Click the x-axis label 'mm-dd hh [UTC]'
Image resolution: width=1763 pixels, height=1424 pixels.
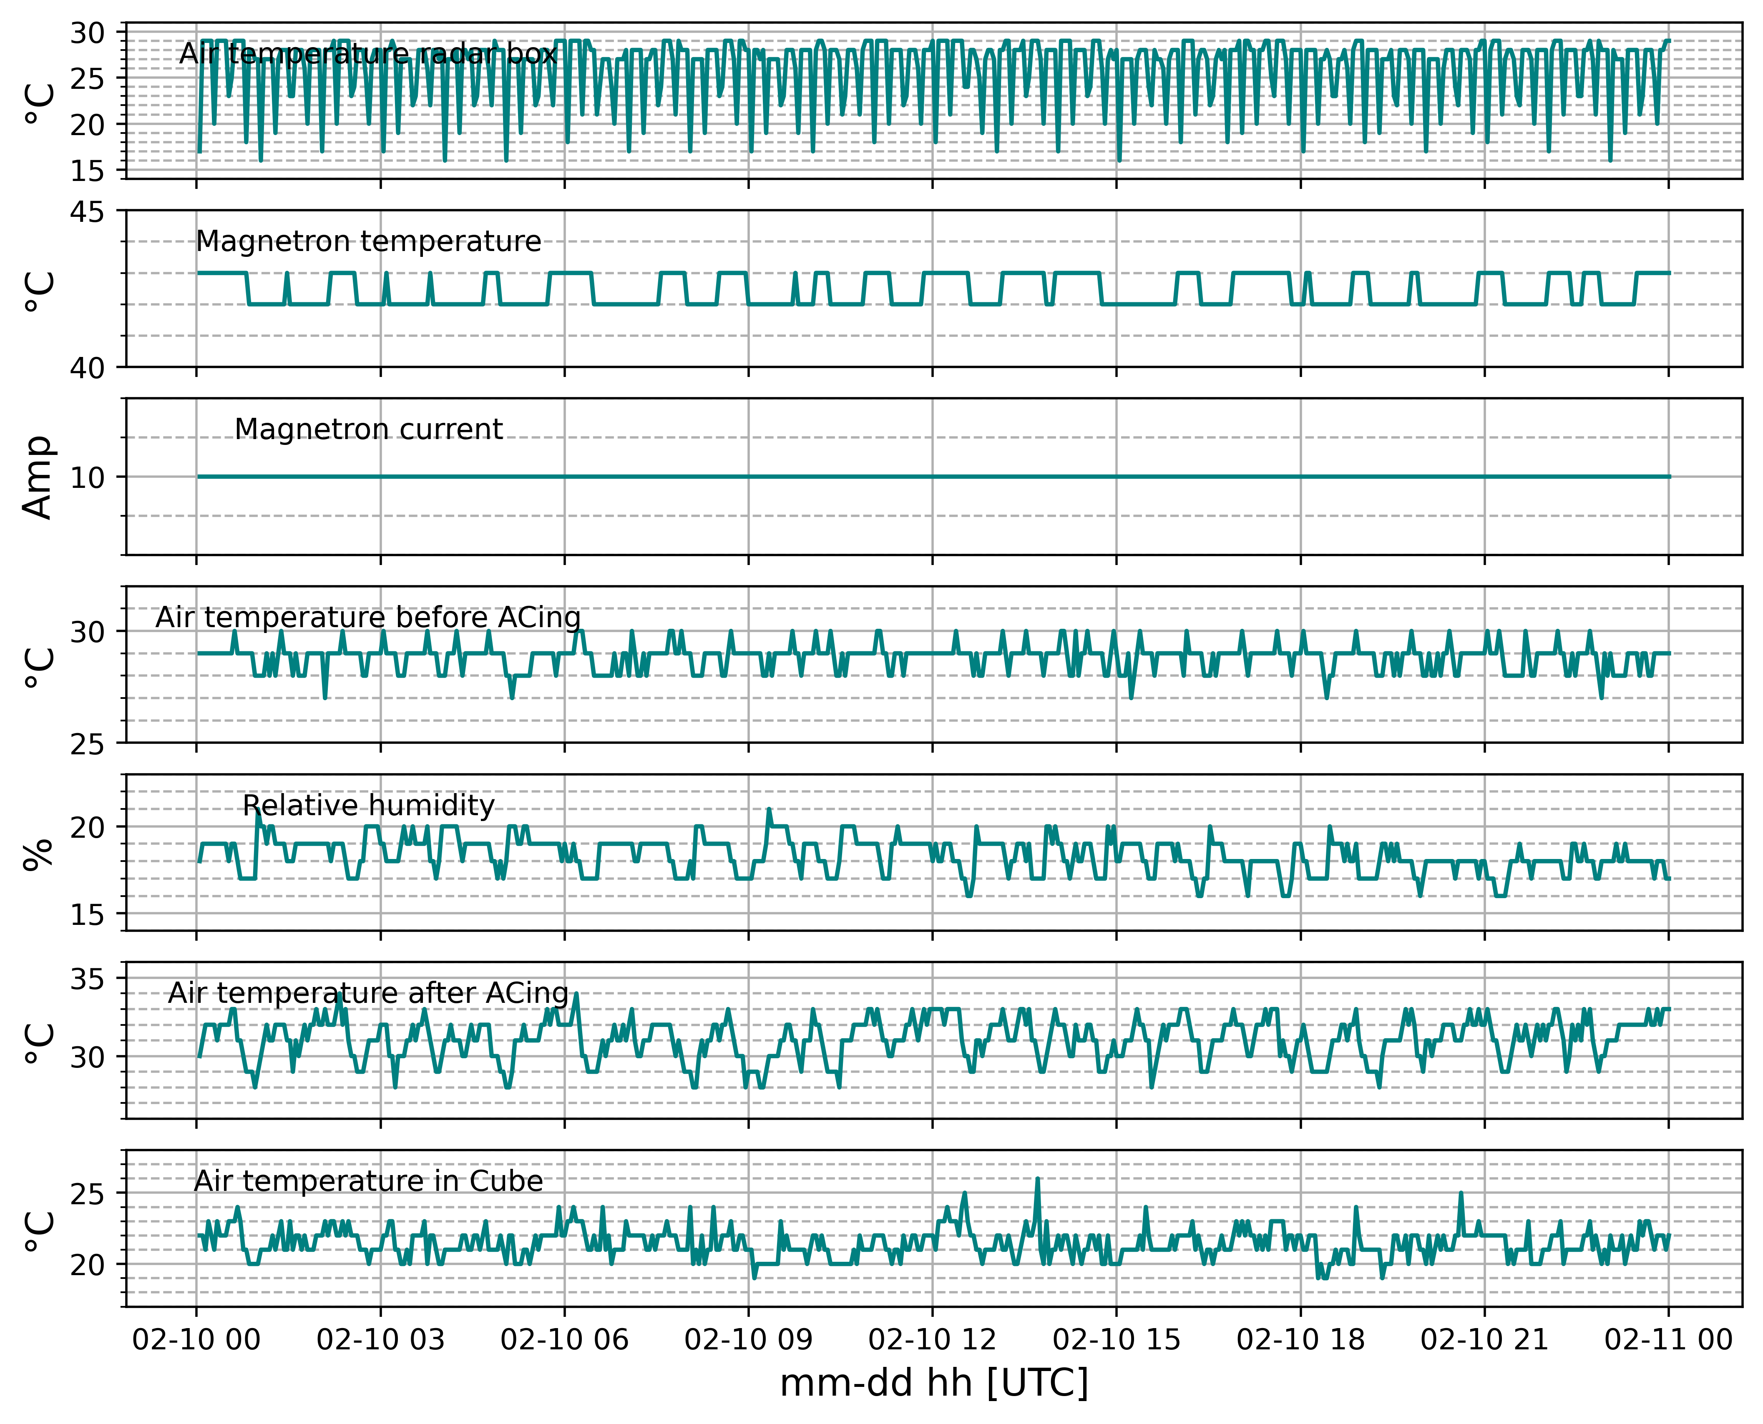tap(933, 1384)
